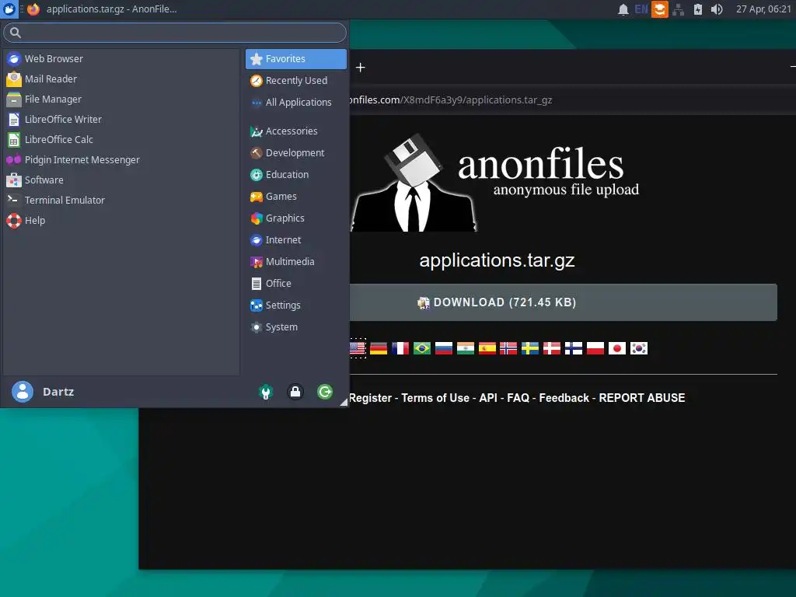This screenshot has width=796, height=597.
Task: Open the API link
Action: [488, 398]
